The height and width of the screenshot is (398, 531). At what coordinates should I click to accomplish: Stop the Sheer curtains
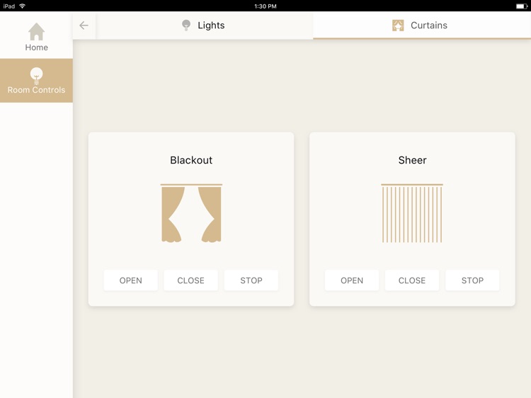(472, 280)
